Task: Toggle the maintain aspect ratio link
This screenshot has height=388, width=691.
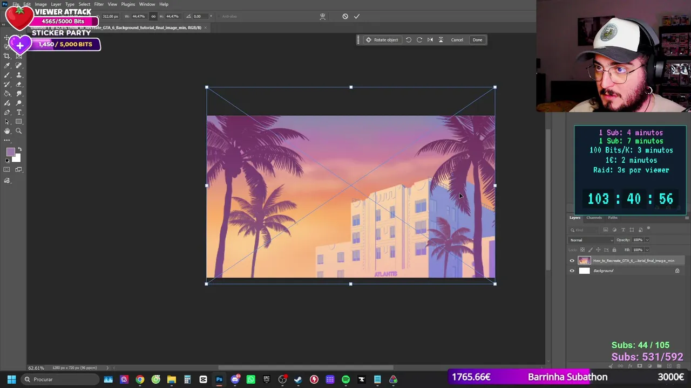Action: click(x=153, y=16)
